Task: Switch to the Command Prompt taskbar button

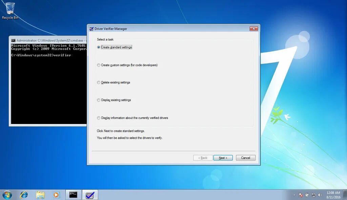Action: 73,195
